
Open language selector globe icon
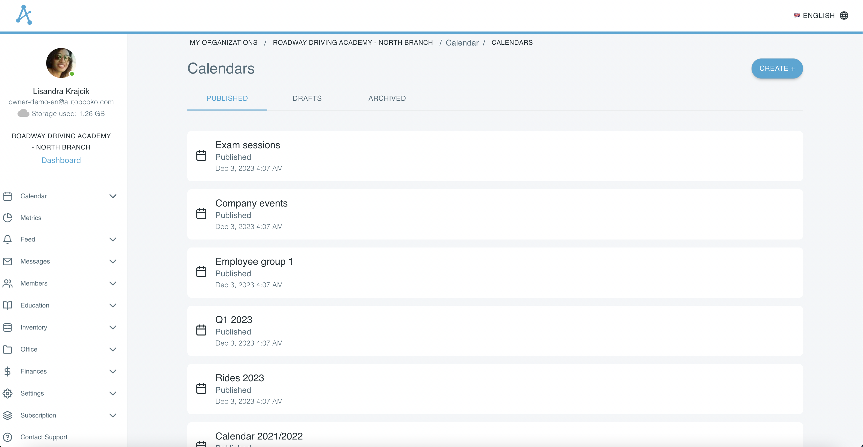[x=844, y=15]
